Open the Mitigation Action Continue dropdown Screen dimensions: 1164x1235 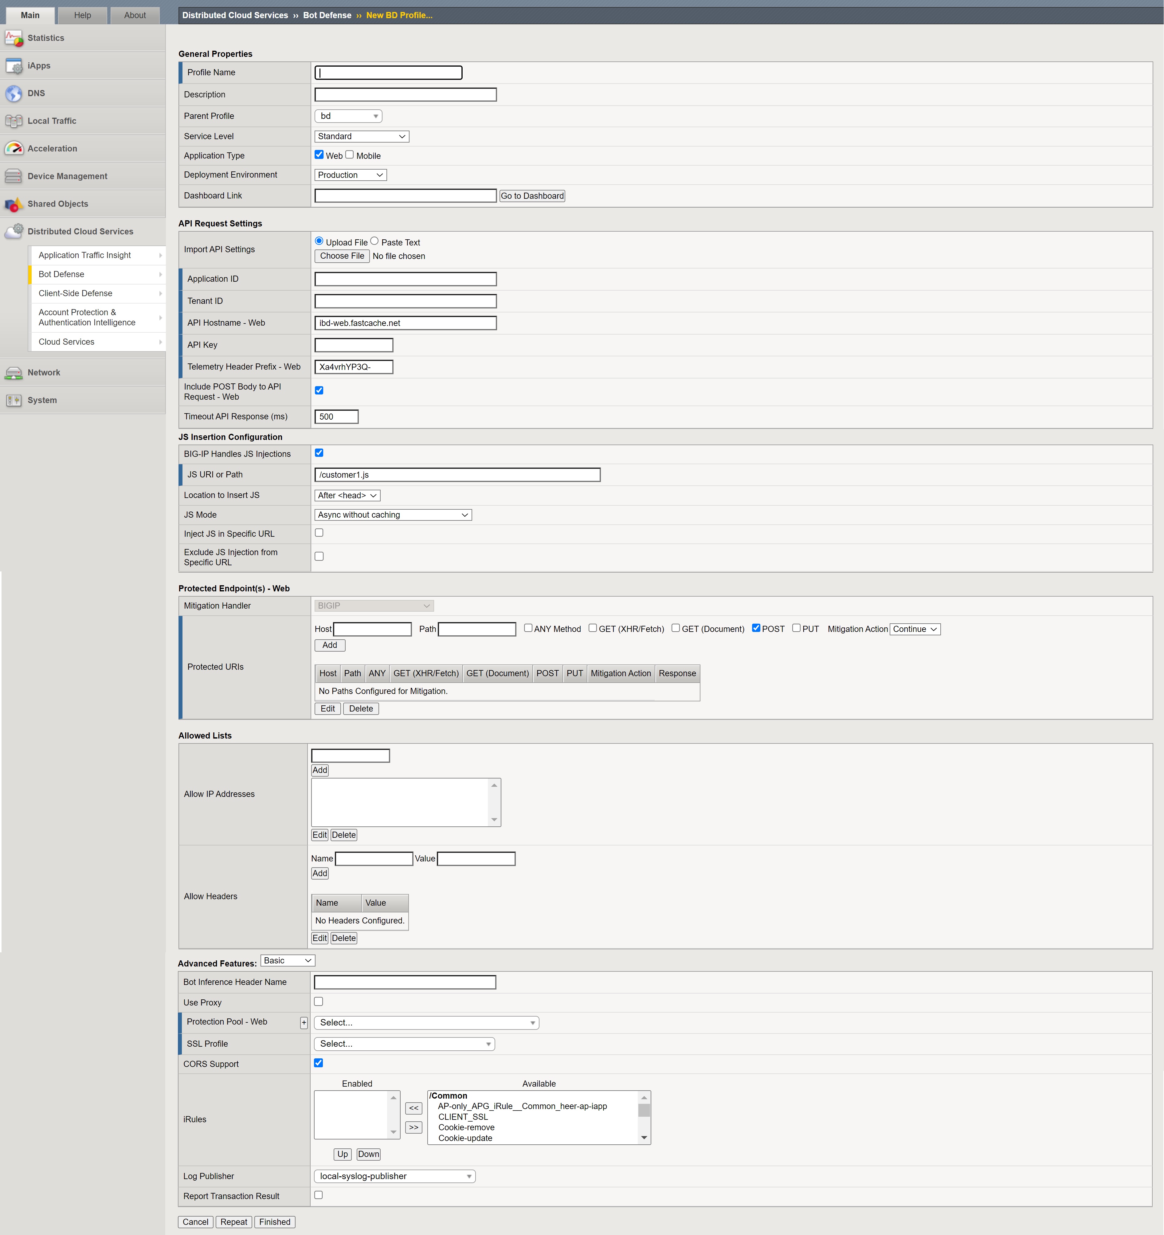tap(915, 629)
